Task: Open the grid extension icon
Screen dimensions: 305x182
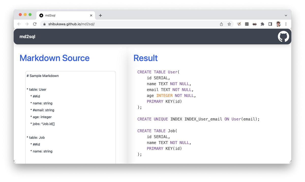Action: coord(247,24)
